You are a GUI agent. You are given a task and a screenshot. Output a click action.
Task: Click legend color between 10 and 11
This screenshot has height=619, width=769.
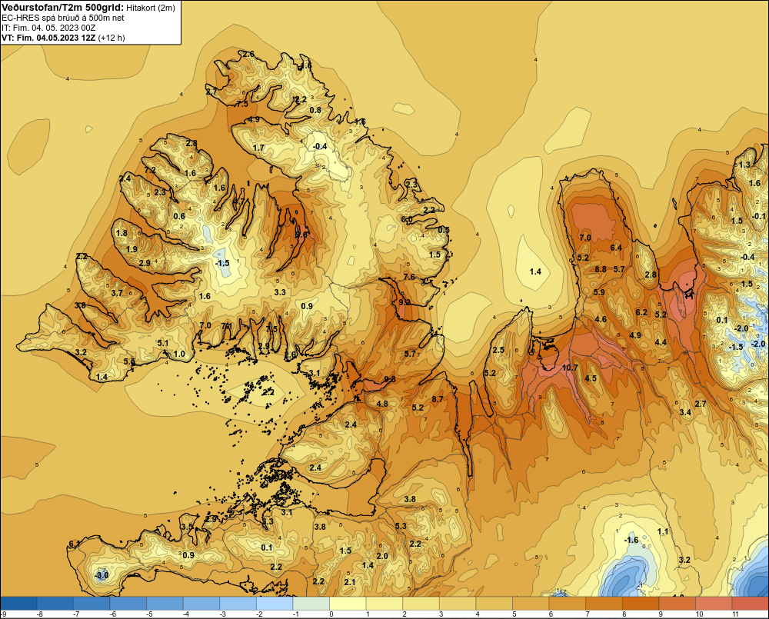(x=714, y=604)
